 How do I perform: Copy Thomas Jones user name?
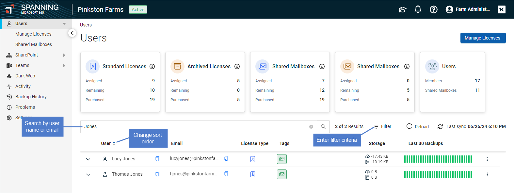point(157,174)
